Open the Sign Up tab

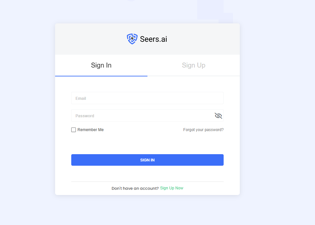click(194, 65)
